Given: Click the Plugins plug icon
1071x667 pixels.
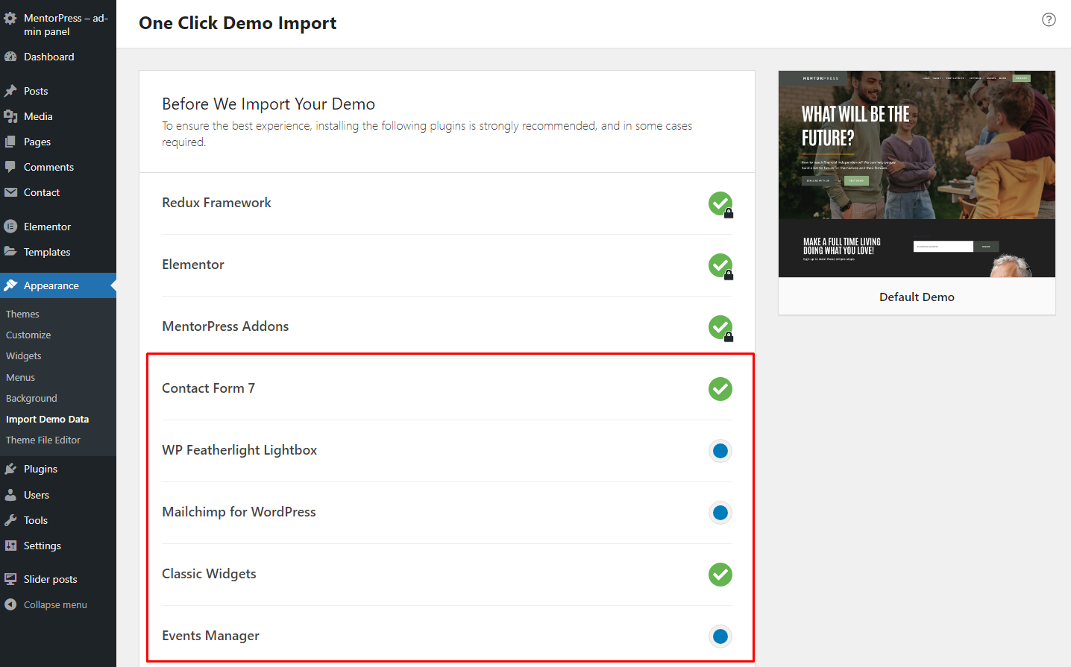Looking at the screenshot, I should pyautogui.click(x=10, y=469).
